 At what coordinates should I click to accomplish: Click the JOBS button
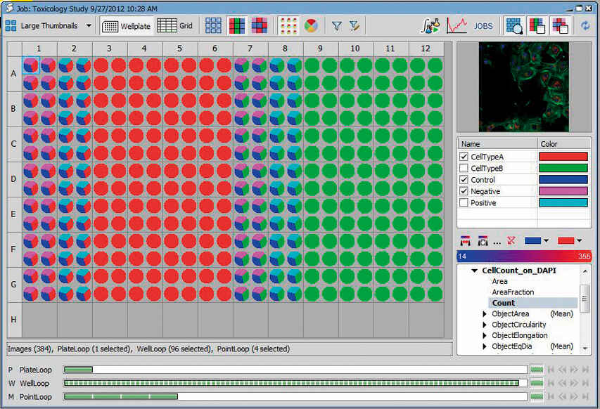(483, 26)
